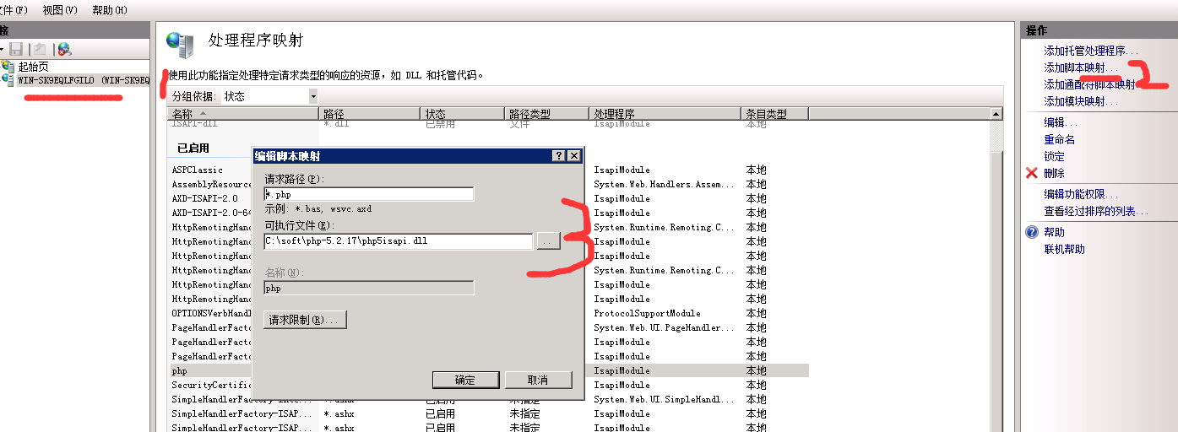Open the 视图(V) menu
Image resolution: width=1178 pixels, height=432 pixels.
[x=59, y=10]
